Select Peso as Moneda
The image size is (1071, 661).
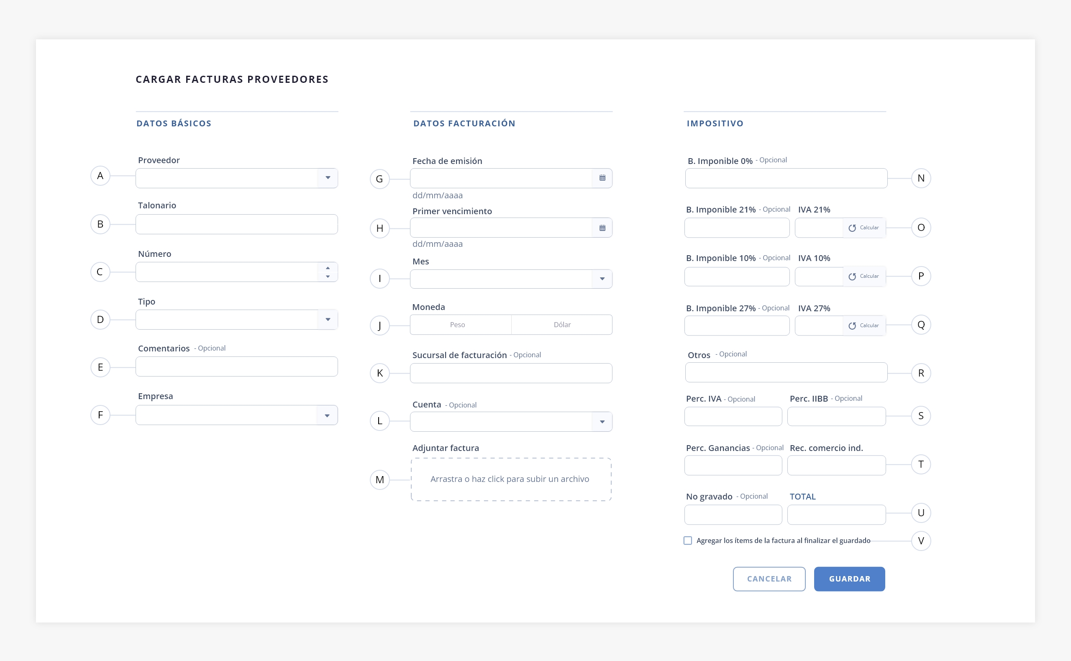pyautogui.click(x=460, y=325)
